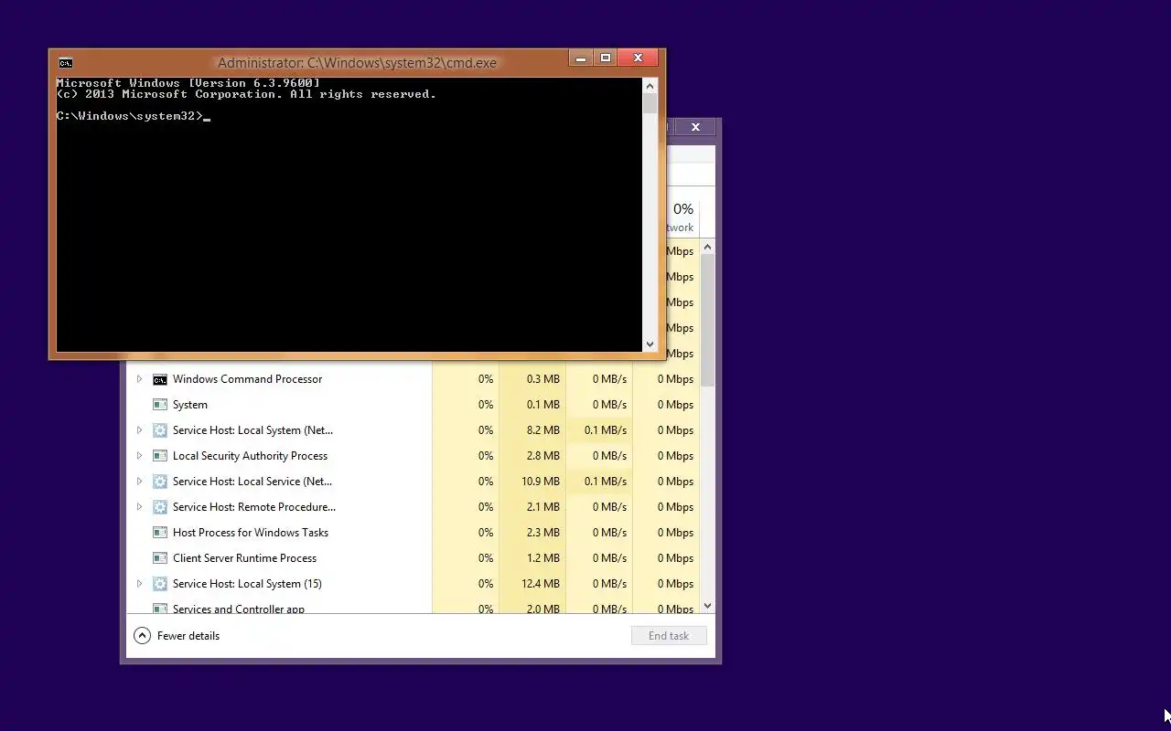Click the 12.4 MB memory value

coord(541,584)
